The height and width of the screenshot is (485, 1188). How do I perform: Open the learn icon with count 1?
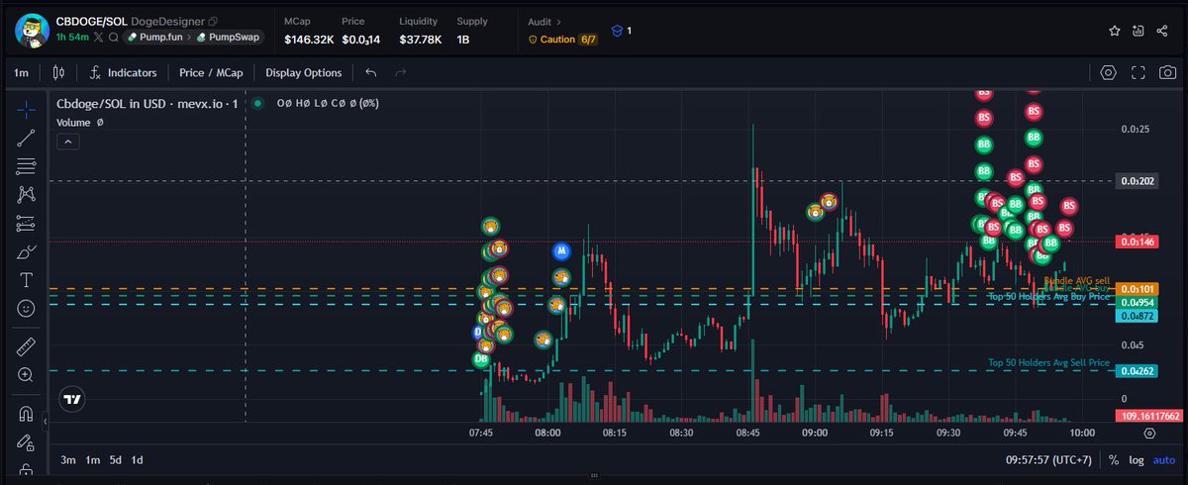coord(621,31)
